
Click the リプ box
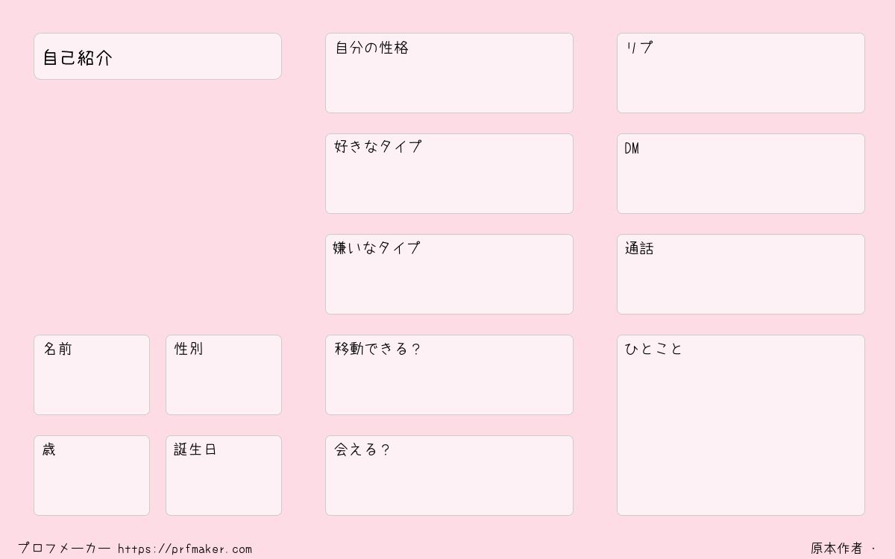click(x=741, y=73)
